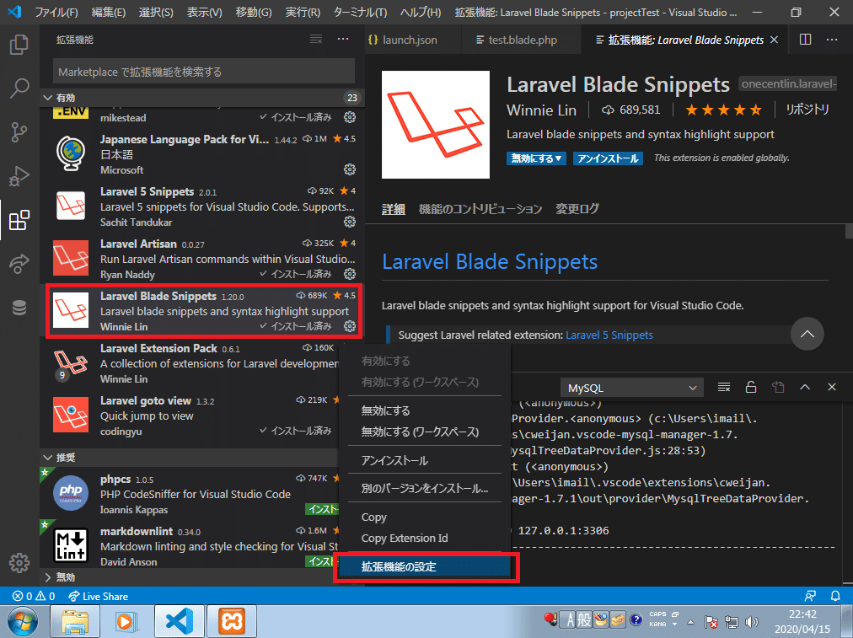Toggle output scroll lock

click(751, 387)
